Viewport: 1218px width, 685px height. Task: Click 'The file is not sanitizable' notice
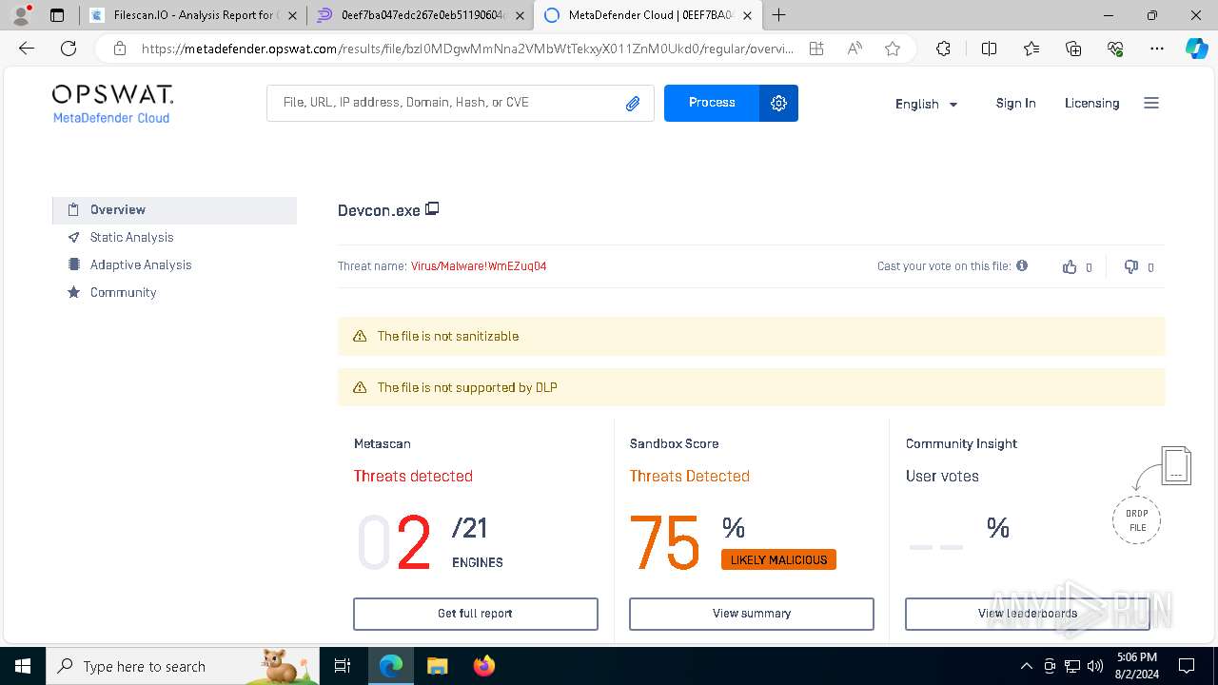tap(751, 336)
